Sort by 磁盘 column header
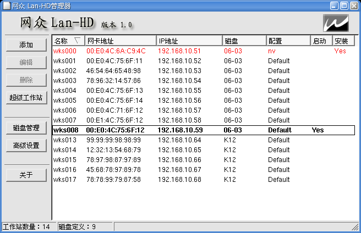 [x=244, y=41]
